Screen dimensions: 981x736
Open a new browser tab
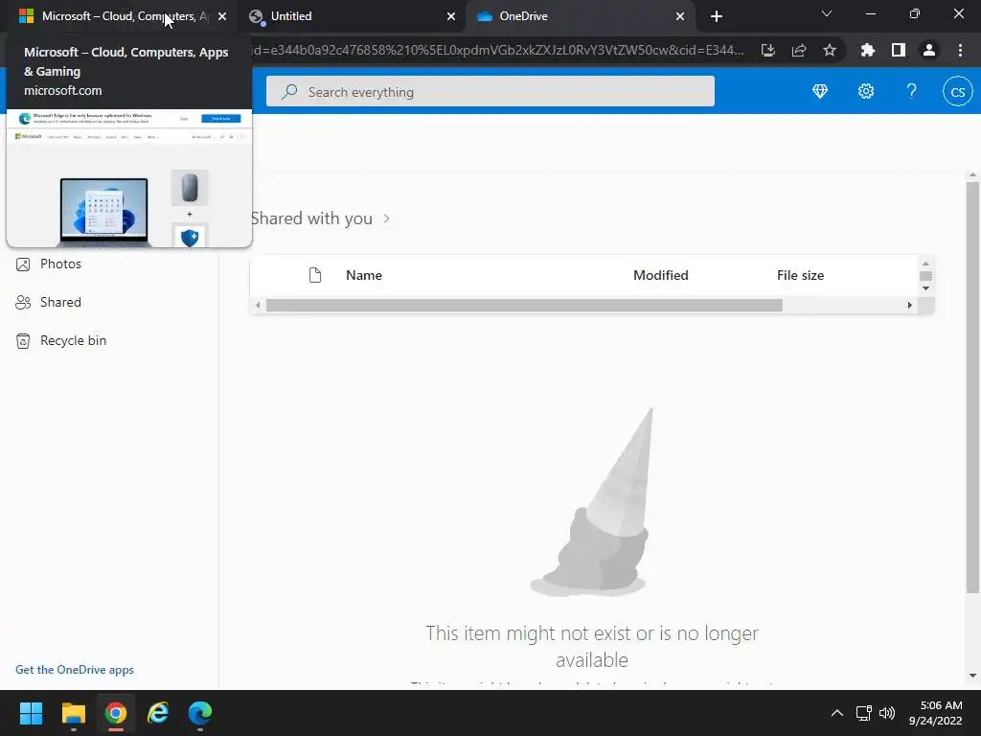click(717, 16)
